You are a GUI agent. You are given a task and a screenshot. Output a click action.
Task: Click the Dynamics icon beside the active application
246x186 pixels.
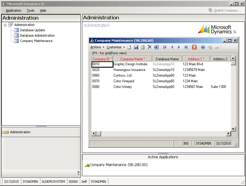[87, 165]
